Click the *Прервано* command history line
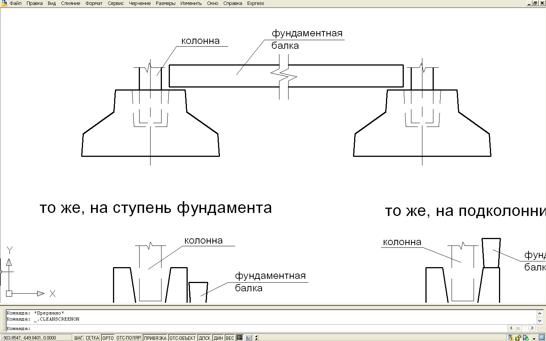Viewport: 546px width, 341px height. pyautogui.click(x=35, y=313)
